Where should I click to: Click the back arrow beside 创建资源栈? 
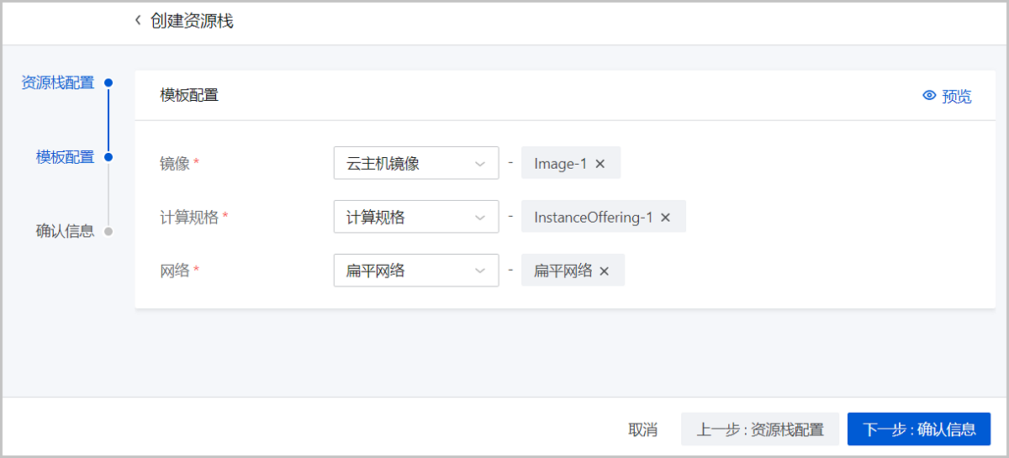pos(138,21)
